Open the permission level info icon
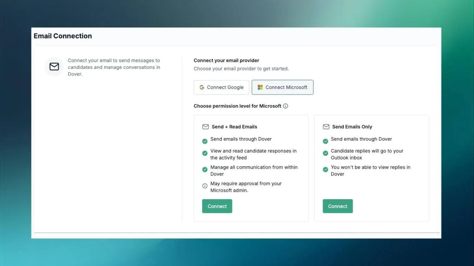 click(286, 106)
